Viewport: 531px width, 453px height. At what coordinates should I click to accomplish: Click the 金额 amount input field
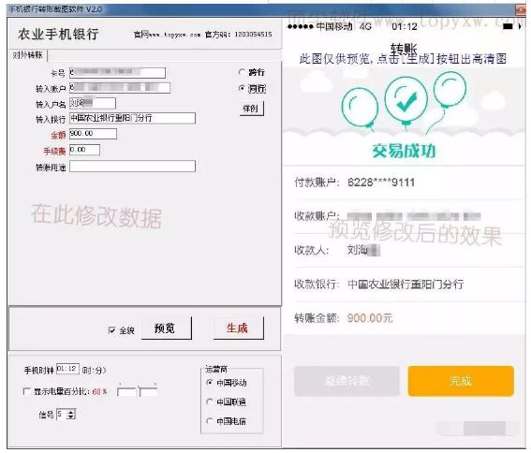click(x=93, y=134)
